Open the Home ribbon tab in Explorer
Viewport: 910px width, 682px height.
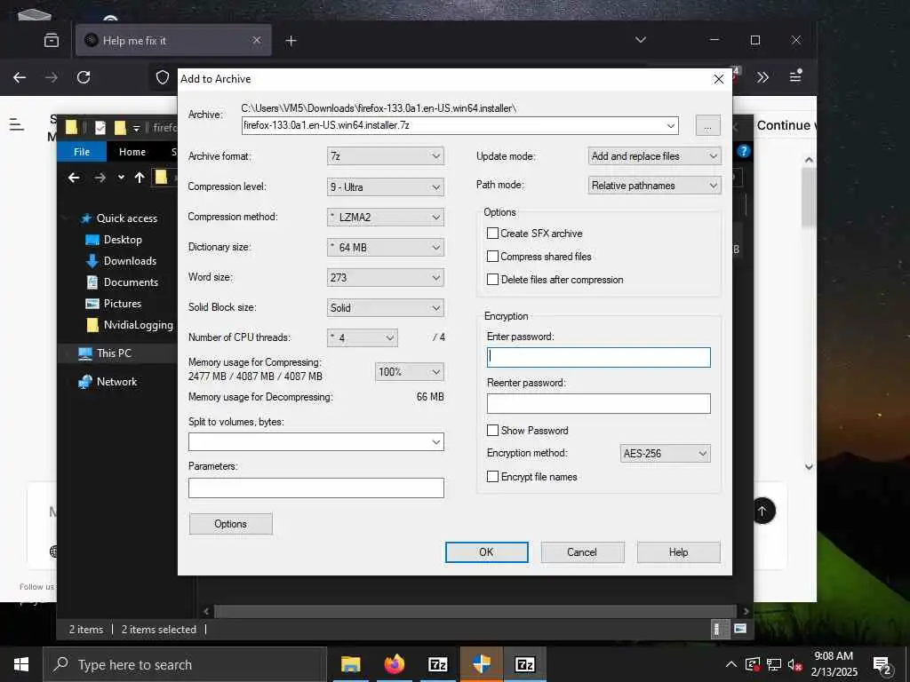(132, 152)
